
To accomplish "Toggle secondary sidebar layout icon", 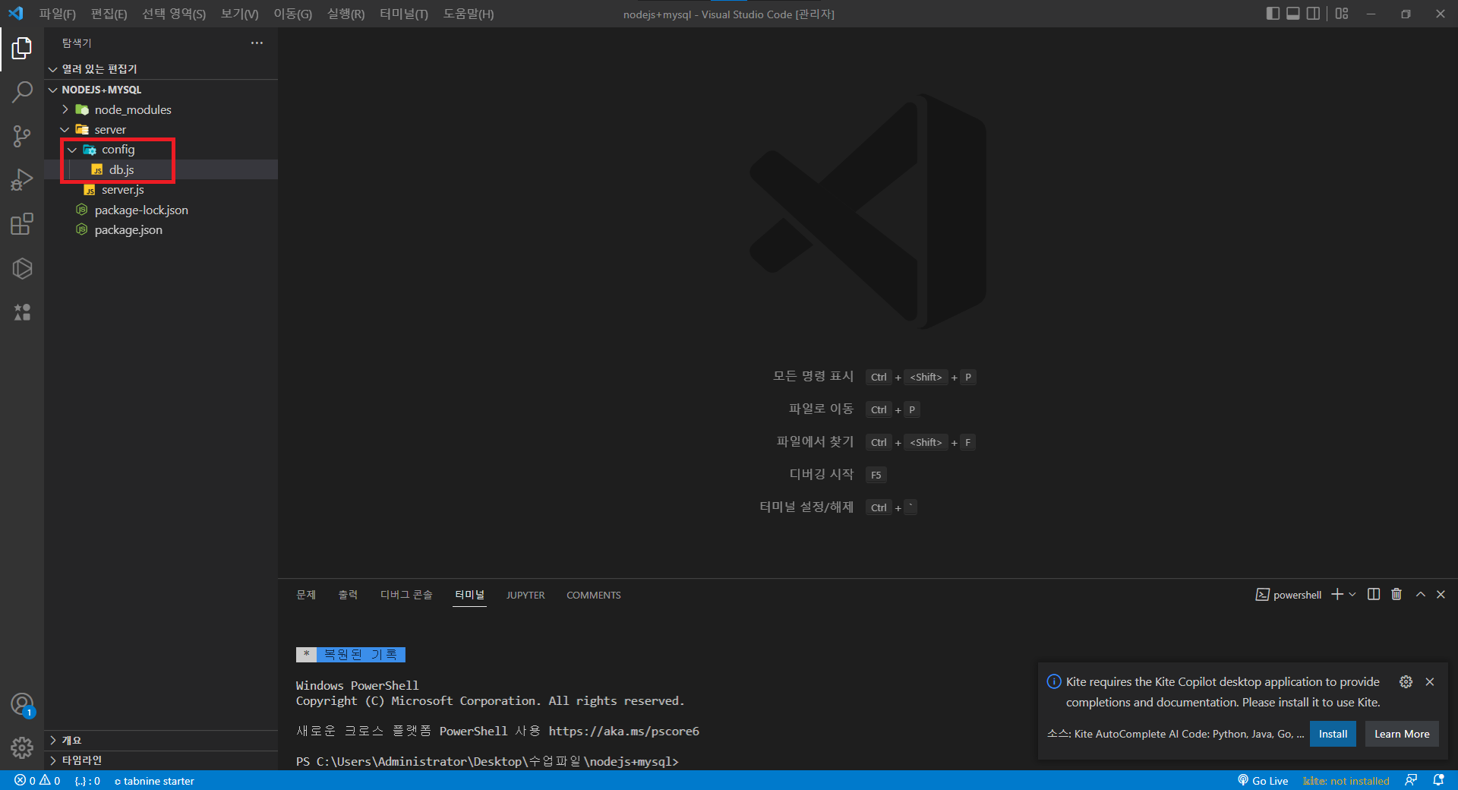I will point(1313,14).
